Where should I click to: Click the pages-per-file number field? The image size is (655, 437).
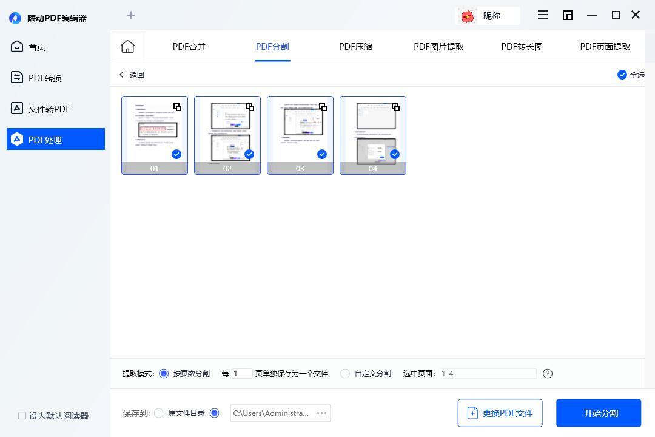pyautogui.click(x=242, y=373)
